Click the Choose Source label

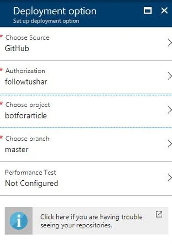pyautogui.click(x=27, y=38)
